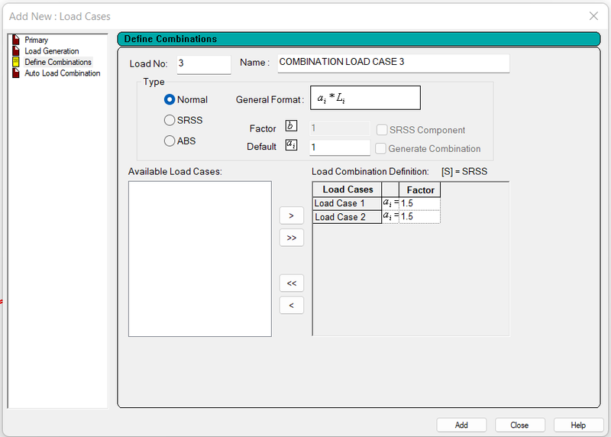Edit the factor 1.5 for Load Case 2
The height and width of the screenshot is (437, 611).
coord(420,216)
